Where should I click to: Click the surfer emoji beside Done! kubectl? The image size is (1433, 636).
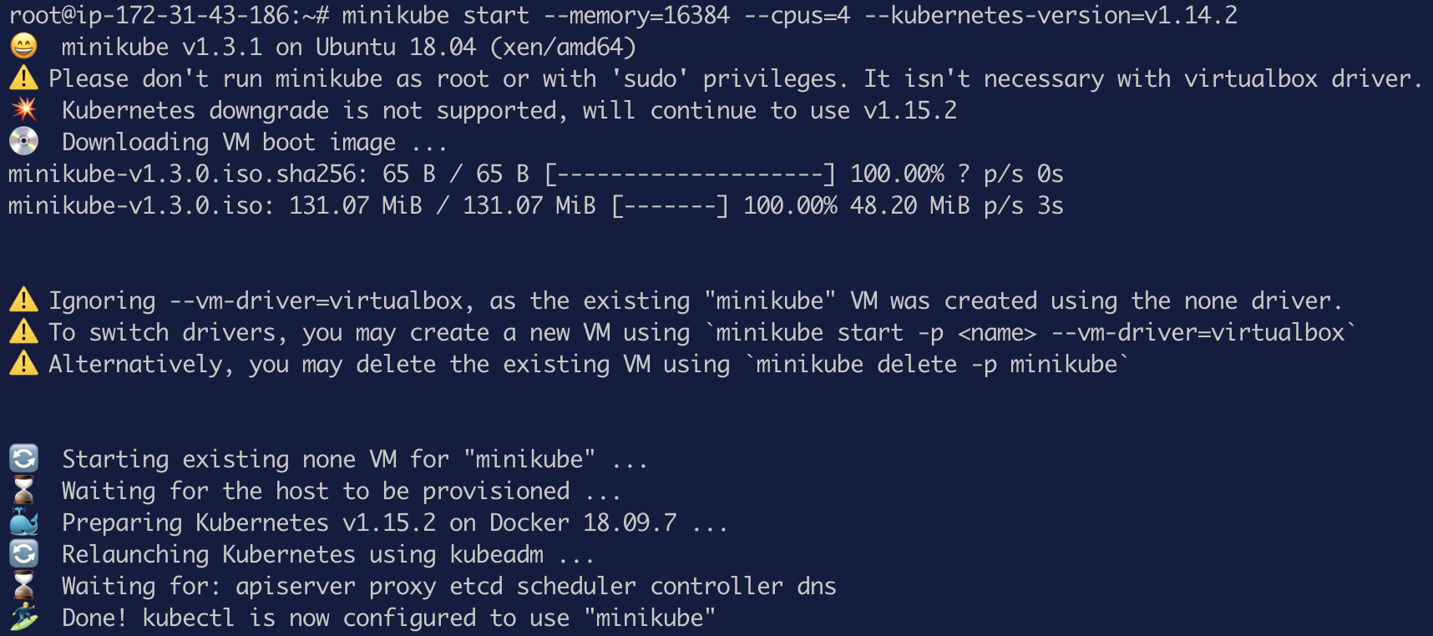23,618
